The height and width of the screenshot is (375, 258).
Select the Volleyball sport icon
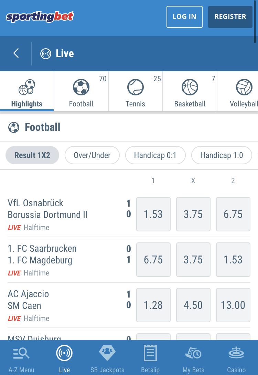(244, 87)
